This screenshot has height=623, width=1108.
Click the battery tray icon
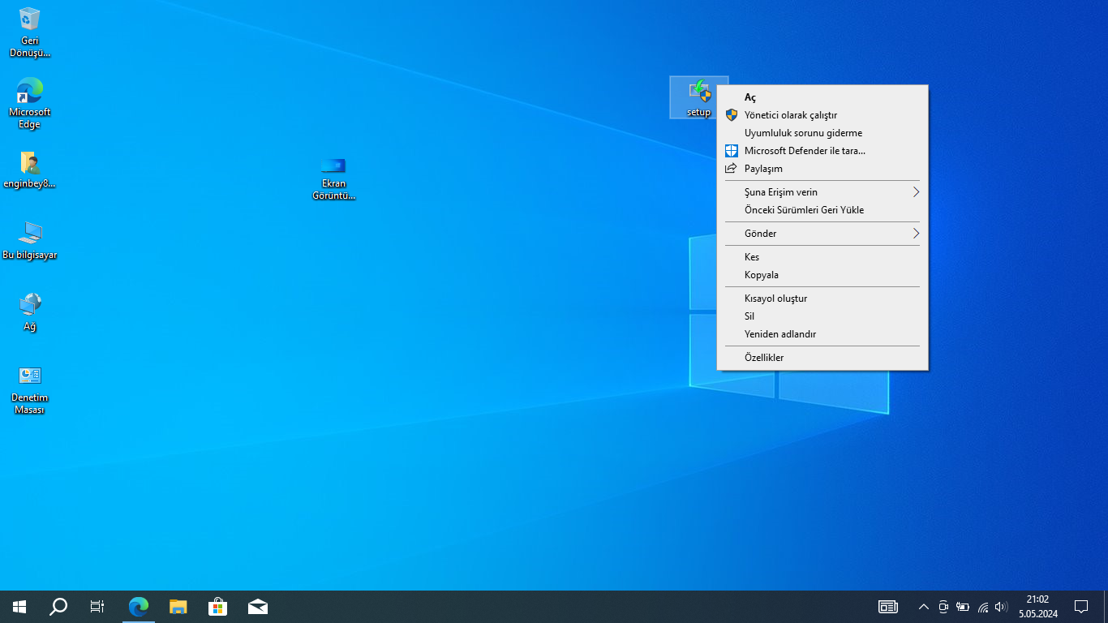963,607
